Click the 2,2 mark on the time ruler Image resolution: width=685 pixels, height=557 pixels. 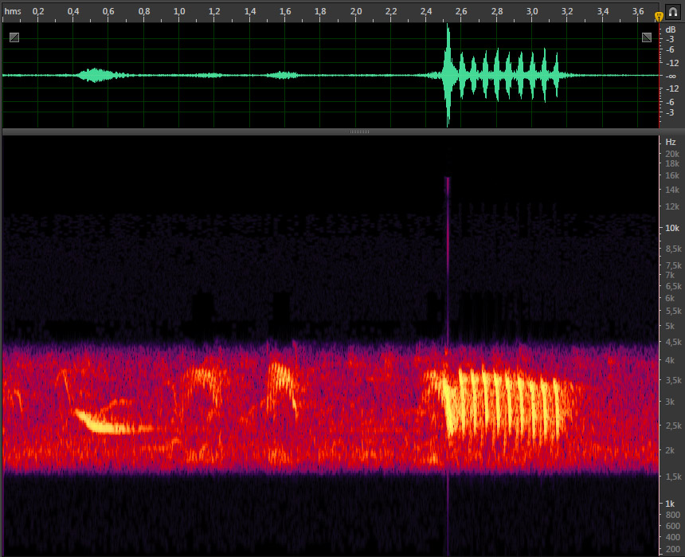coord(391,11)
